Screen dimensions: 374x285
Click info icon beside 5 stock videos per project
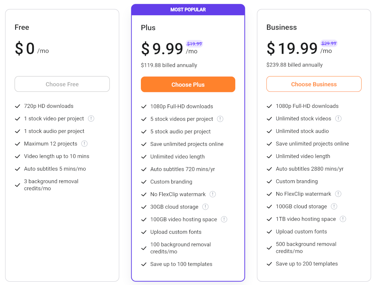coord(220,119)
